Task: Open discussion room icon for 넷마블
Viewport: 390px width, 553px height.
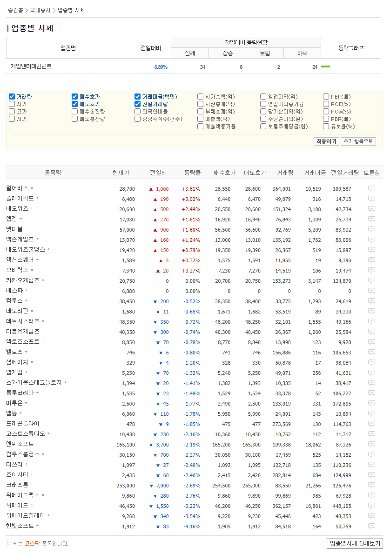Action: point(371,229)
